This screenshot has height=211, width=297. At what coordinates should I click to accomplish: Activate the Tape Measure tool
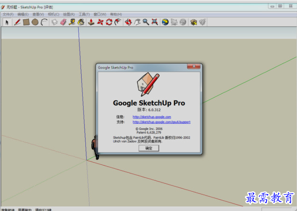pyautogui.click(x=72, y=22)
